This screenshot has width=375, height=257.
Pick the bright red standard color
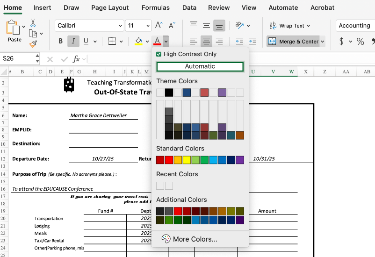(169, 160)
